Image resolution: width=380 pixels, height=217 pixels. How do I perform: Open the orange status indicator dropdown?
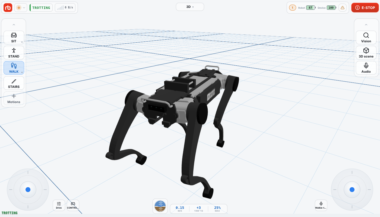coord(21,8)
